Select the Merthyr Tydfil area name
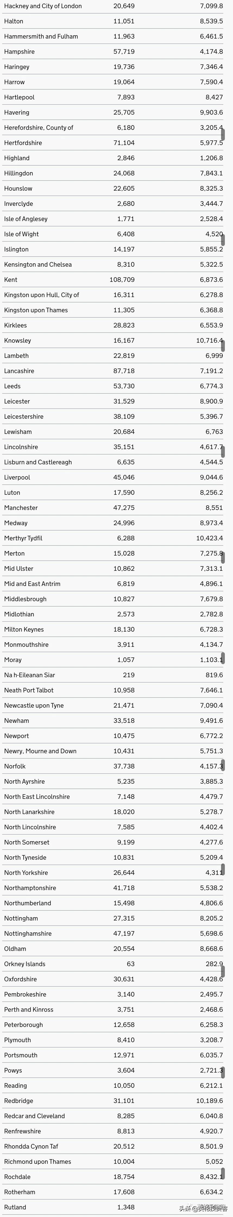The height and width of the screenshot is (1217, 233). coord(23,538)
